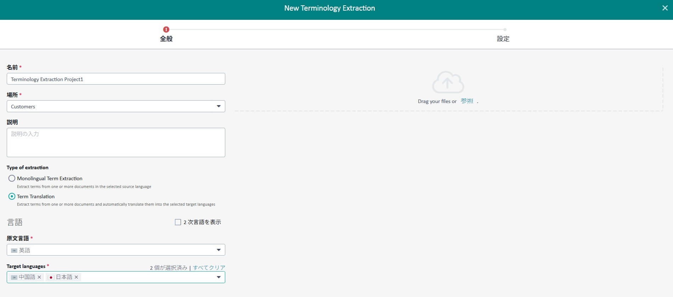
Task: Click the 設定 step circle marker
Action: (x=505, y=30)
